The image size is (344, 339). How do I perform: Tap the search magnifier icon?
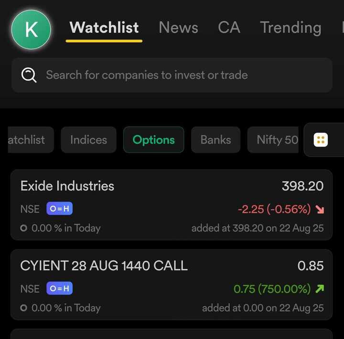29,75
